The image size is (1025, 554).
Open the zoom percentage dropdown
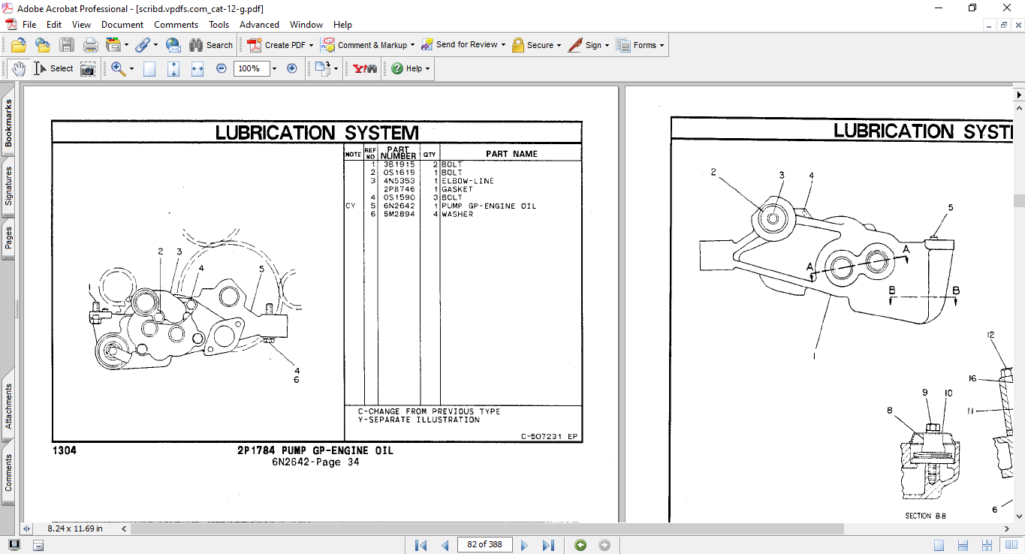click(x=274, y=68)
